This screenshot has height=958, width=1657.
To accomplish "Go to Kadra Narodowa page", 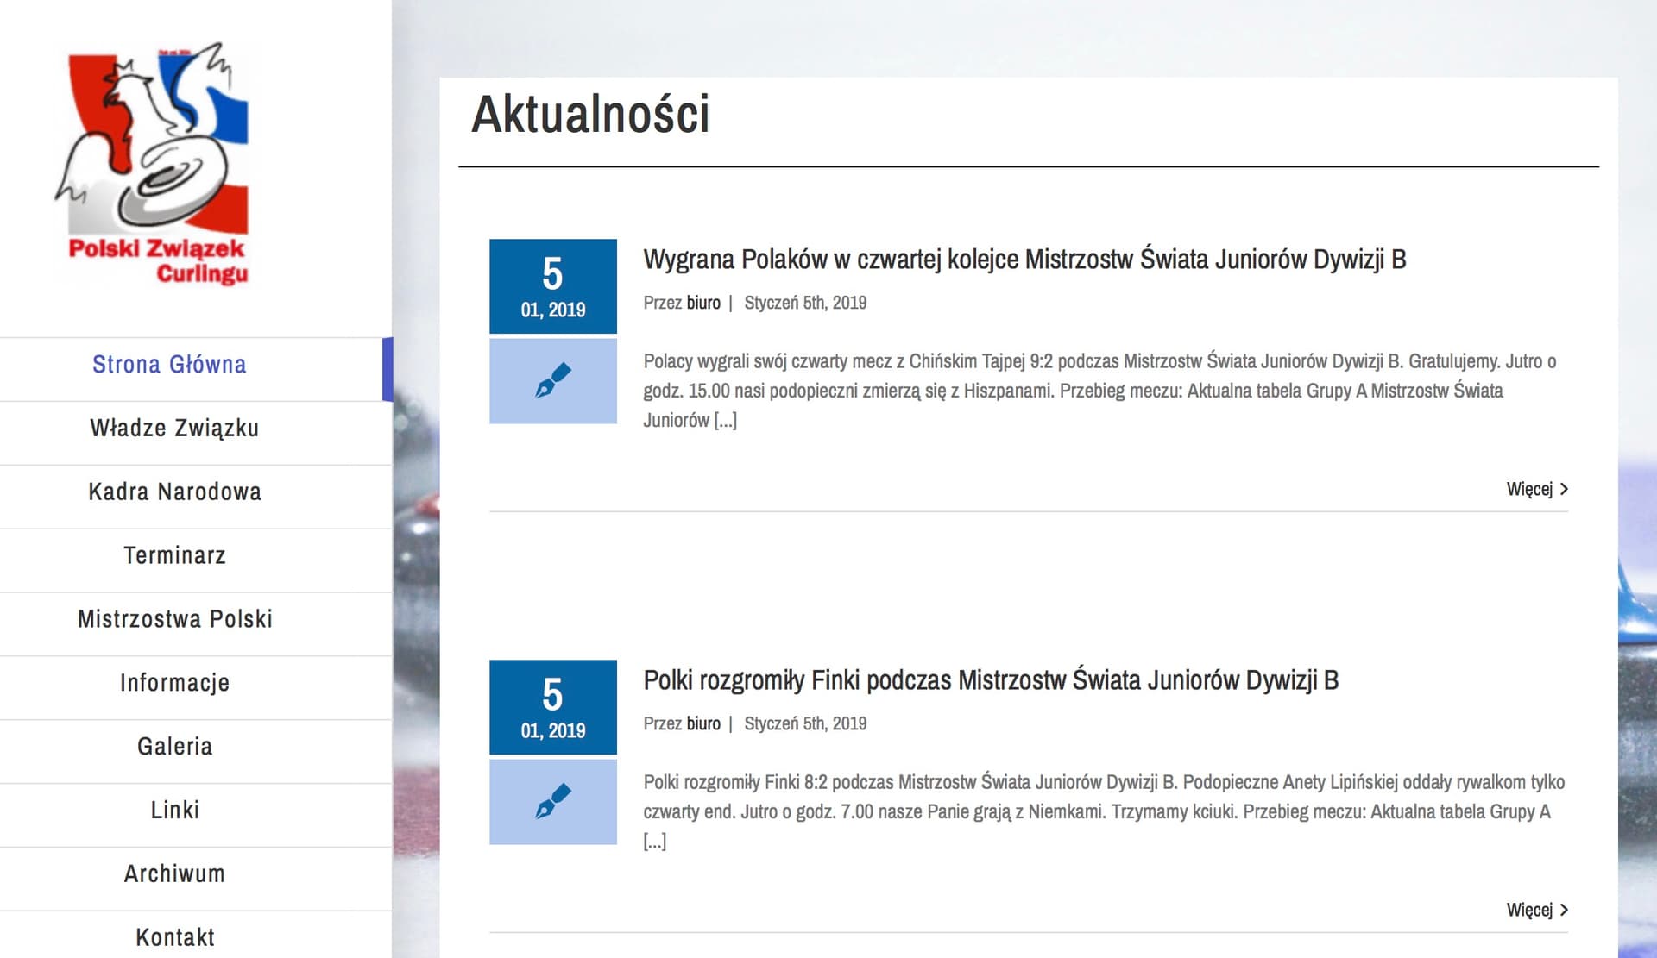I will click(x=174, y=492).
